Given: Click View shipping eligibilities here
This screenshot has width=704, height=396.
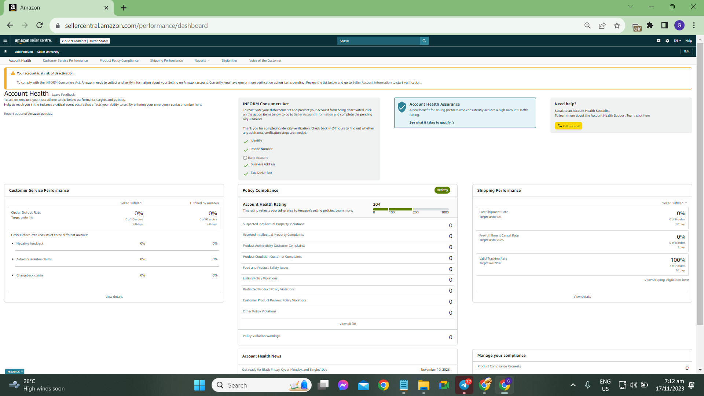Looking at the screenshot, I should click(x=667, y=280).
